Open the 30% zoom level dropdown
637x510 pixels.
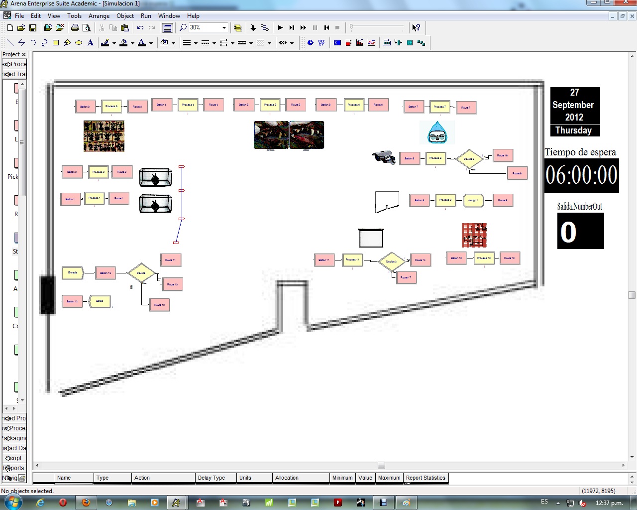point(224,28)
